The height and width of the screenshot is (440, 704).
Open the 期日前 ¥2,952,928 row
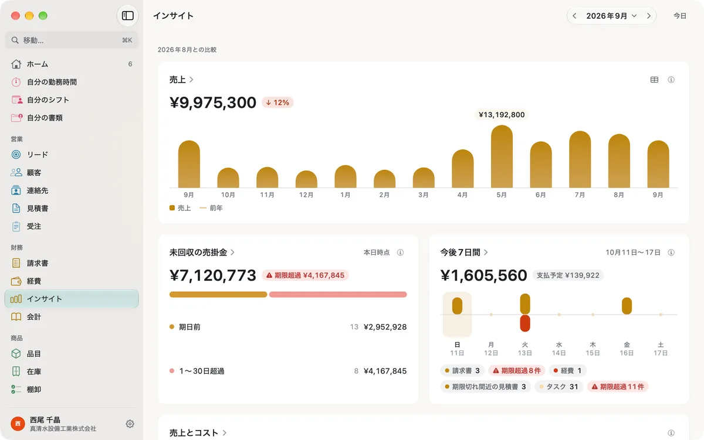click(x=288, y=327)
